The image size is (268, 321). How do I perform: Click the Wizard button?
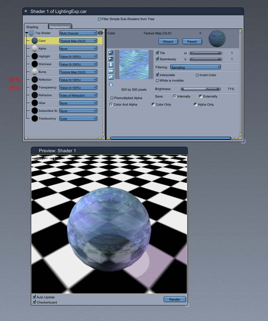point(168,41)
